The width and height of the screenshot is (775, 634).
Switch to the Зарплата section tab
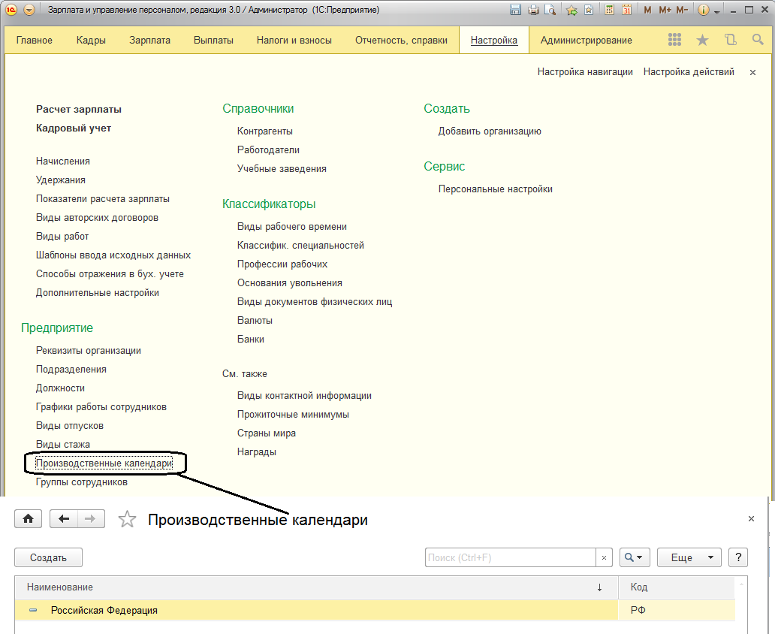[149, 40]
